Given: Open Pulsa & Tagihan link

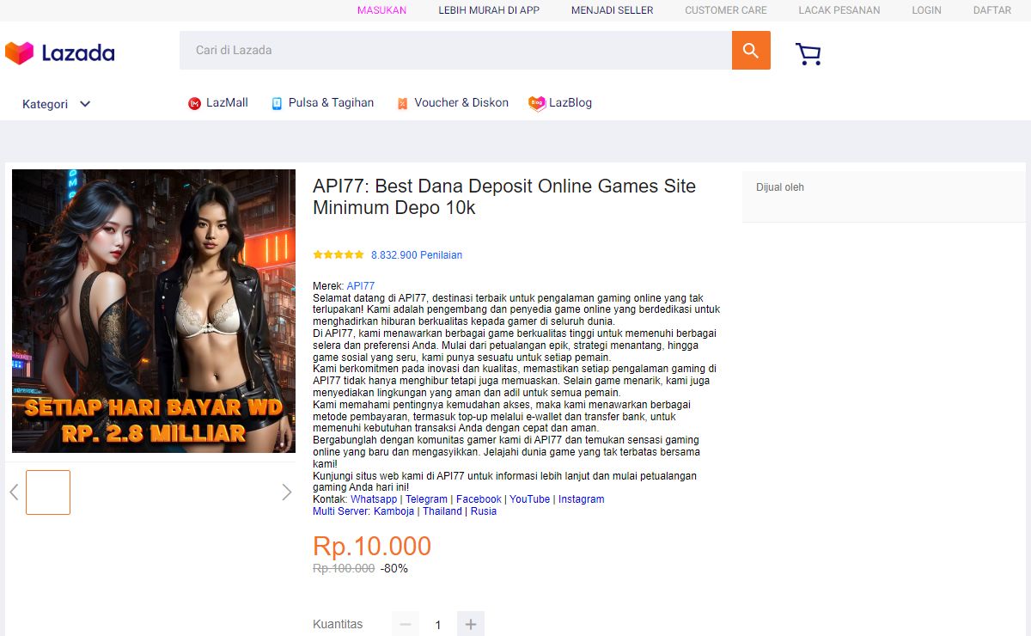Looking at the screenshot, I should pyautogui.click(x=331, y=102).
